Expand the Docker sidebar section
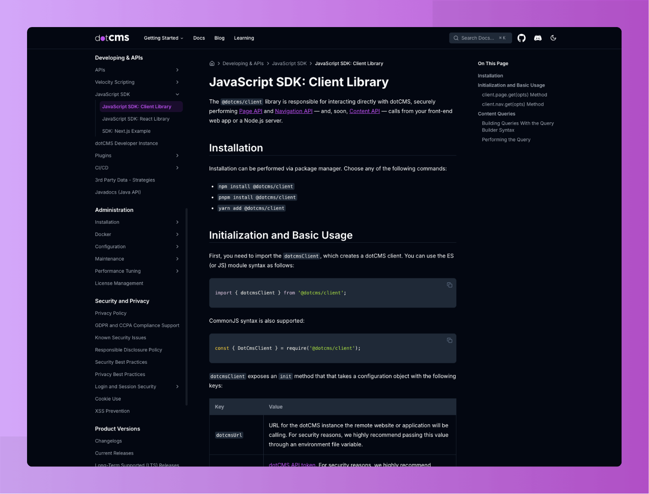The image size is (649, 494). 177,234
